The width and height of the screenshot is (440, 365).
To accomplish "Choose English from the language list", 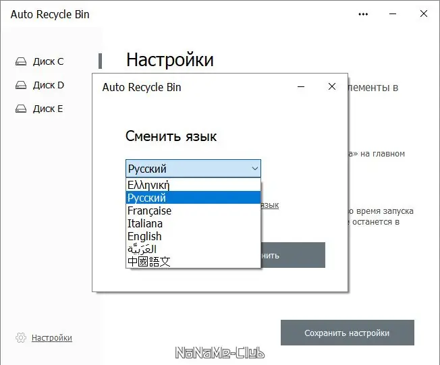I will pyautogui.click(x=193, y=236).
